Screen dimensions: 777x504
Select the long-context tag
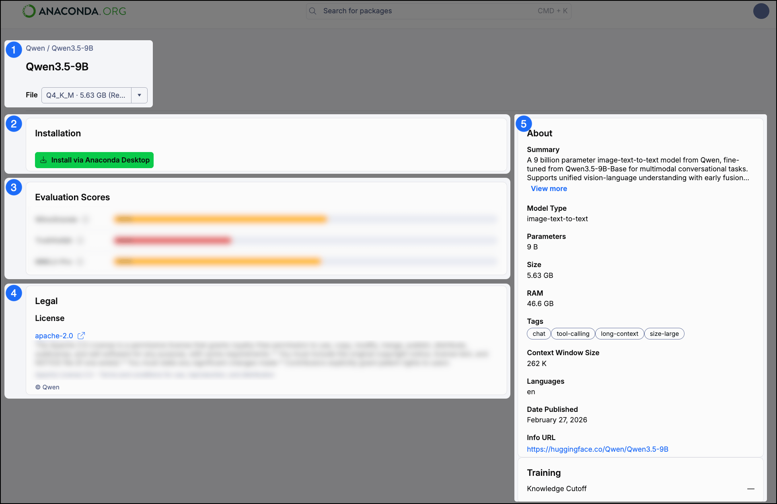pos(619,334)
